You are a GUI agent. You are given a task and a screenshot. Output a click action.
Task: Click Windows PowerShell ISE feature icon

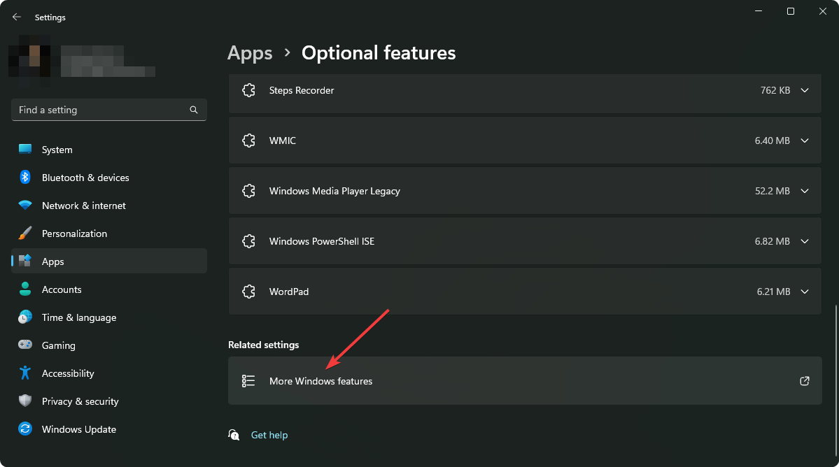pyautogui.click(x=249, y=241)
